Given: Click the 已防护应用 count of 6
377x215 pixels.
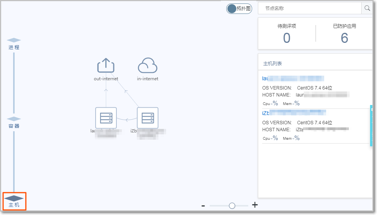Looking at the screenshot, I should pyautogui.click(x=344, y=38).
